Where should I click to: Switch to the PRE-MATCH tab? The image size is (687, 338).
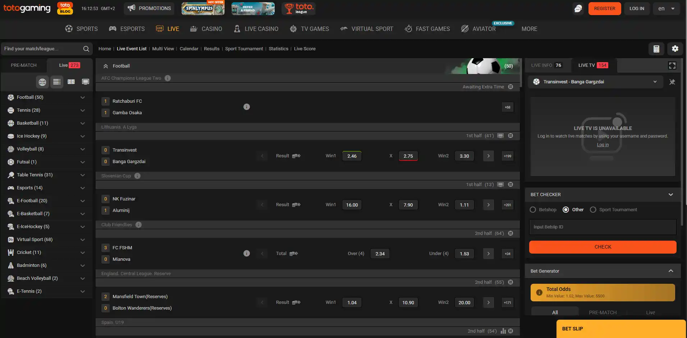[24, 65]
